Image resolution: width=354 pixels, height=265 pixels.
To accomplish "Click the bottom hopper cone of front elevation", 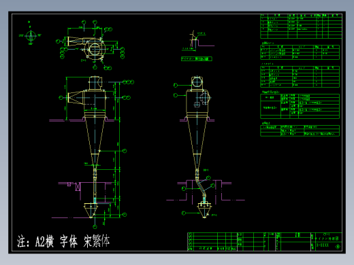I will click(91, 211).
